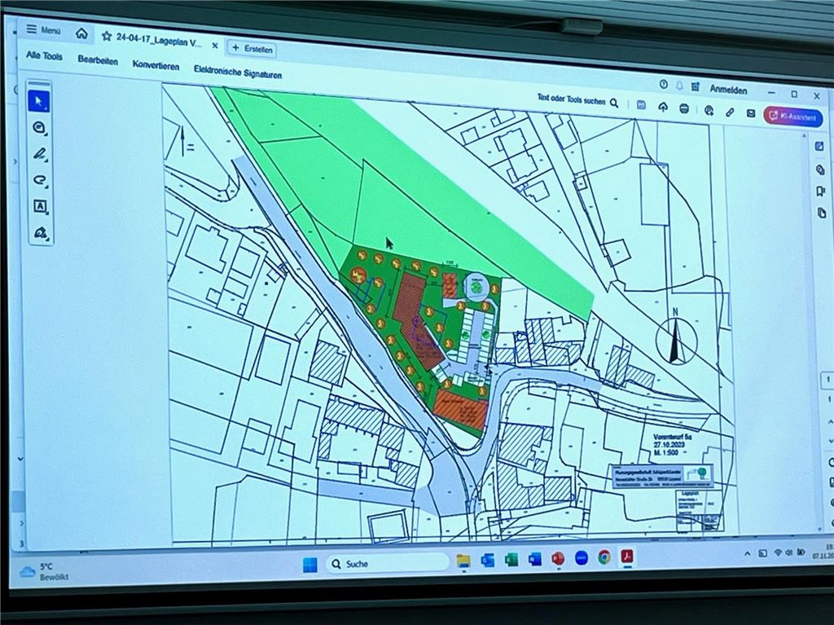Image resolution: width=834 pixels, height=625 pixels.
Task: Open the top blue right-panel icon
Action: [x=819, y=147]
